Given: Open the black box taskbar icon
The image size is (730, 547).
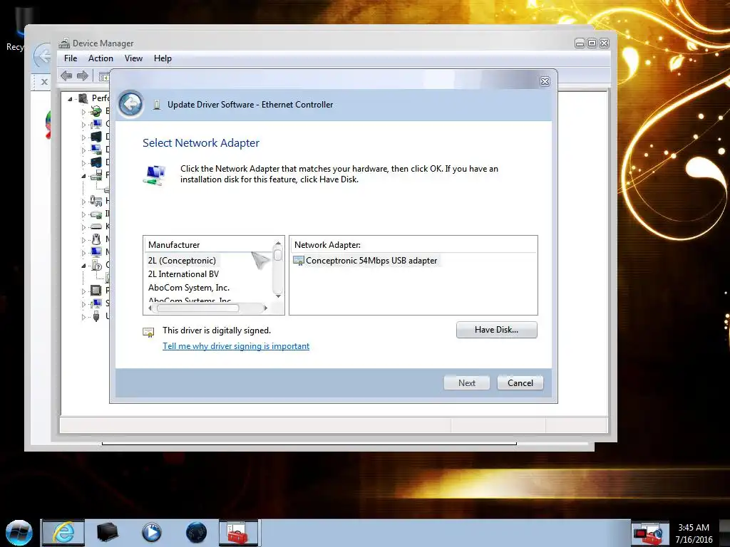Looking at the screenshot, I should pyautogui.click(x=107, y=532).
